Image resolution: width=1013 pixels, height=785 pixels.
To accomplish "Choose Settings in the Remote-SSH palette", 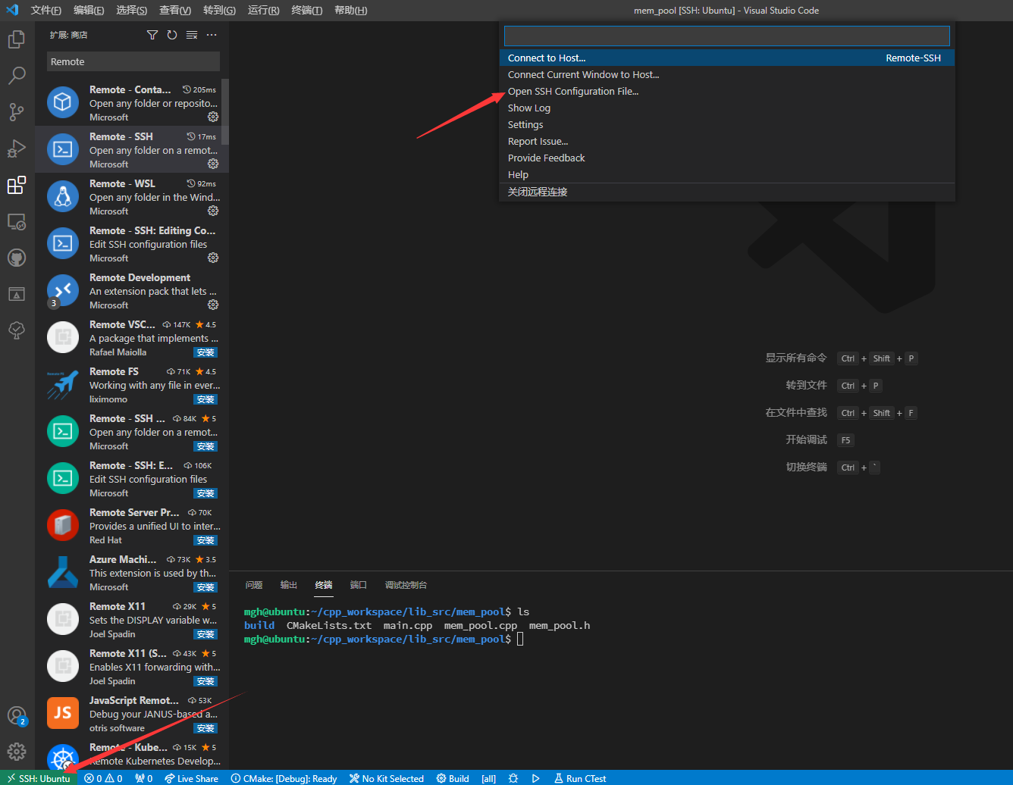I will (x=727, y=124).
